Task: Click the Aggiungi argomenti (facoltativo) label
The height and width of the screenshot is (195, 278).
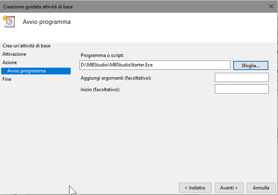Action: coord(116,78)
